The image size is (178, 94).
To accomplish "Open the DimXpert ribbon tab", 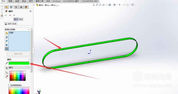I will [57, 1].
